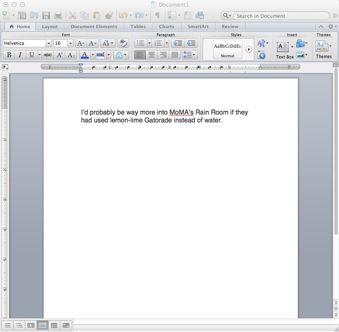Open Change Case dropdown
The height and width of the screenshot is (332, 339).
click(x=108, y=43)
